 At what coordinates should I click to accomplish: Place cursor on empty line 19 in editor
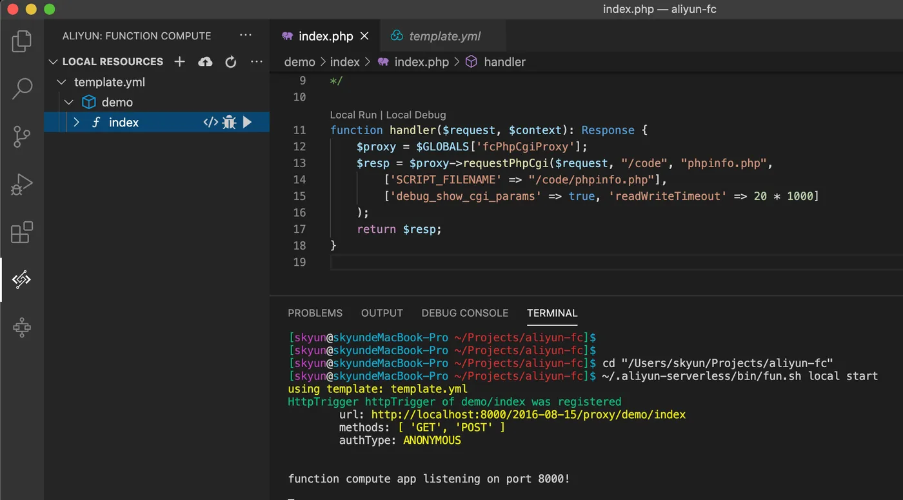[616, 262]
